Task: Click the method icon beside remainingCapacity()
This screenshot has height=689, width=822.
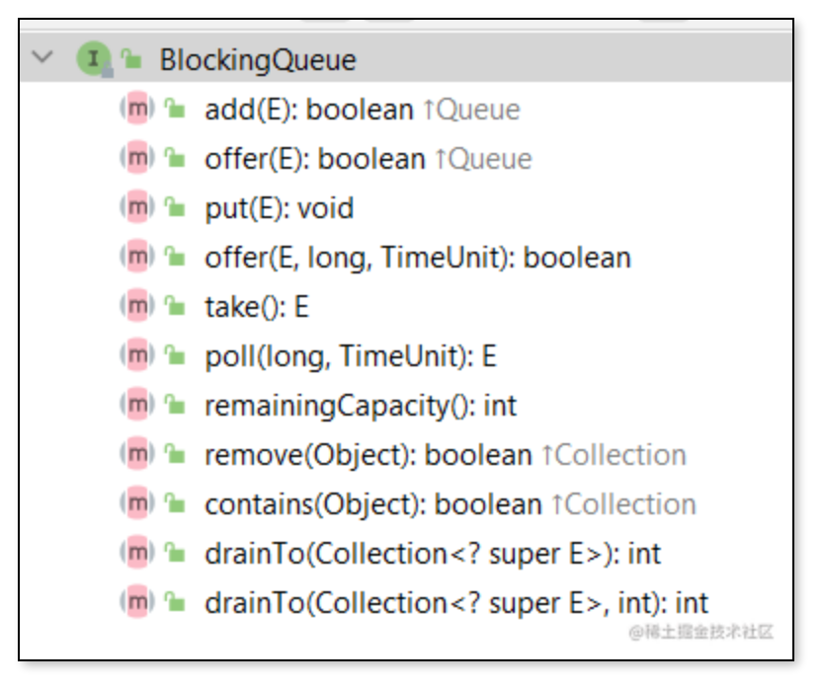Action: pos(136,405)
